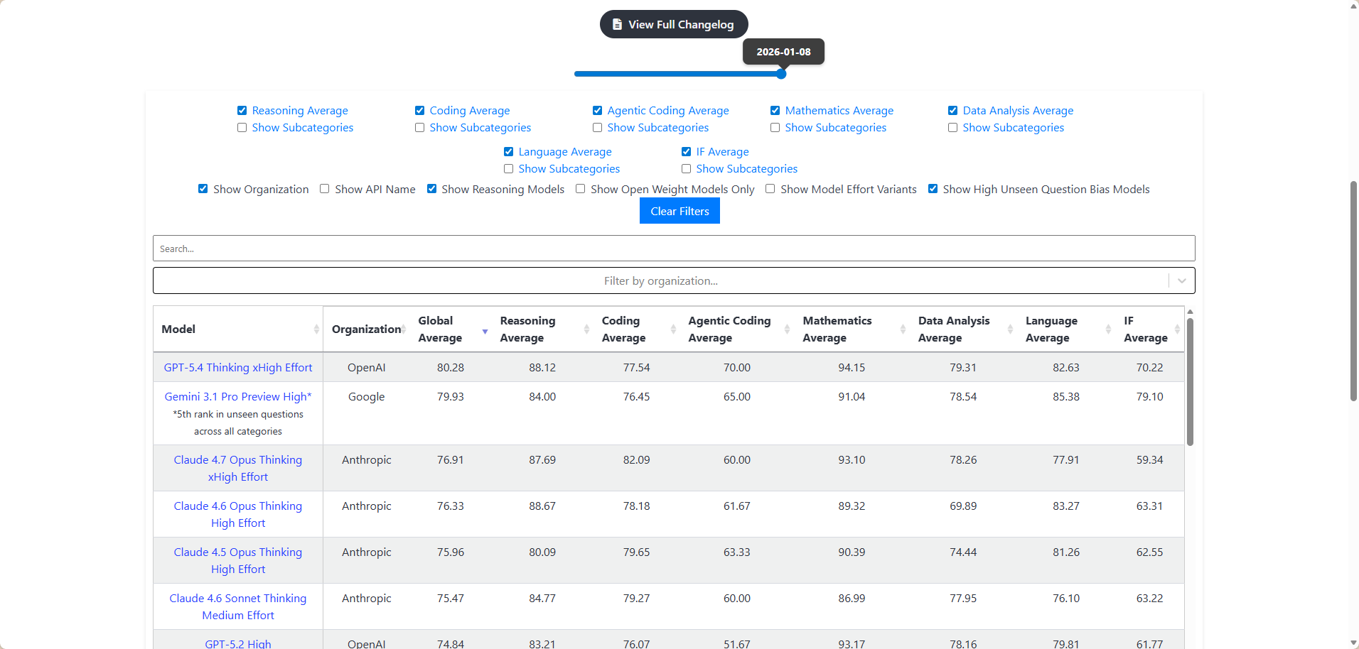The width and height of the screenshot is (1359, 649).
Task: Sort by the Model column sort arrows
Action: coord(316,329)
